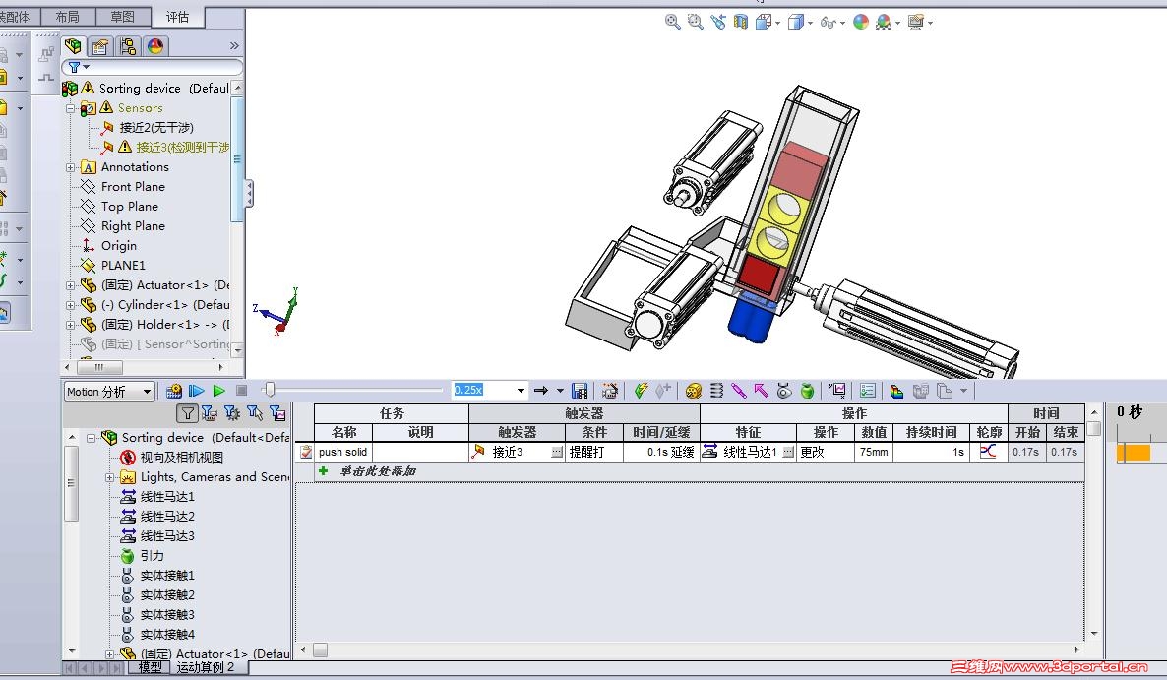This screenshot has height=680, width=1167.
Task: Click the View Orientation cube icon
Action: (x=764, y=23)
